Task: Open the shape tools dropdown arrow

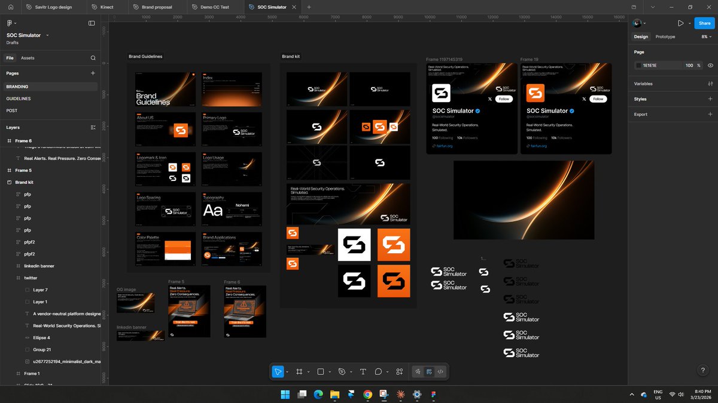Action: [330, 372]
